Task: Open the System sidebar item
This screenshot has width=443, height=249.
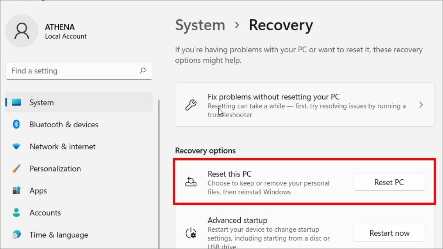Action: (79, 102)
